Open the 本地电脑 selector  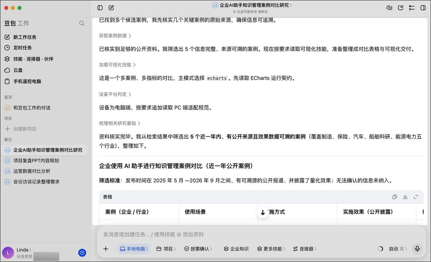pos(134,249)
